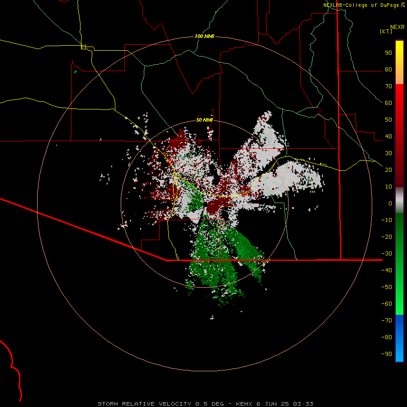Select the -30 value on the velocity scale
The height and width of the screenshot is (407, 407).
pyautogui.click(x=387, y=254)
